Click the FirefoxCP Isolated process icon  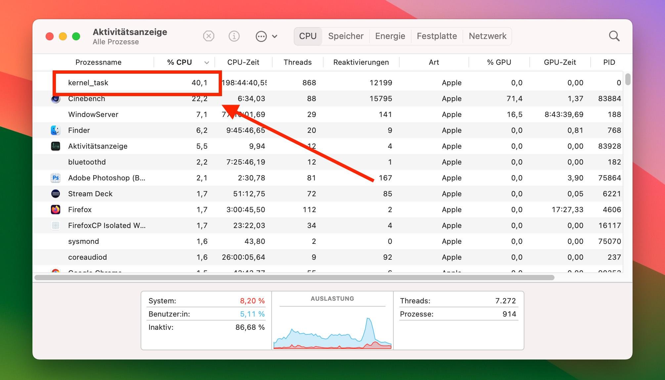[x=56, y=225]
